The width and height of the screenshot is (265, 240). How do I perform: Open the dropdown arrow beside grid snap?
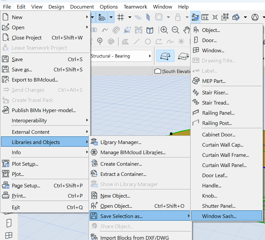coord(130,17)
